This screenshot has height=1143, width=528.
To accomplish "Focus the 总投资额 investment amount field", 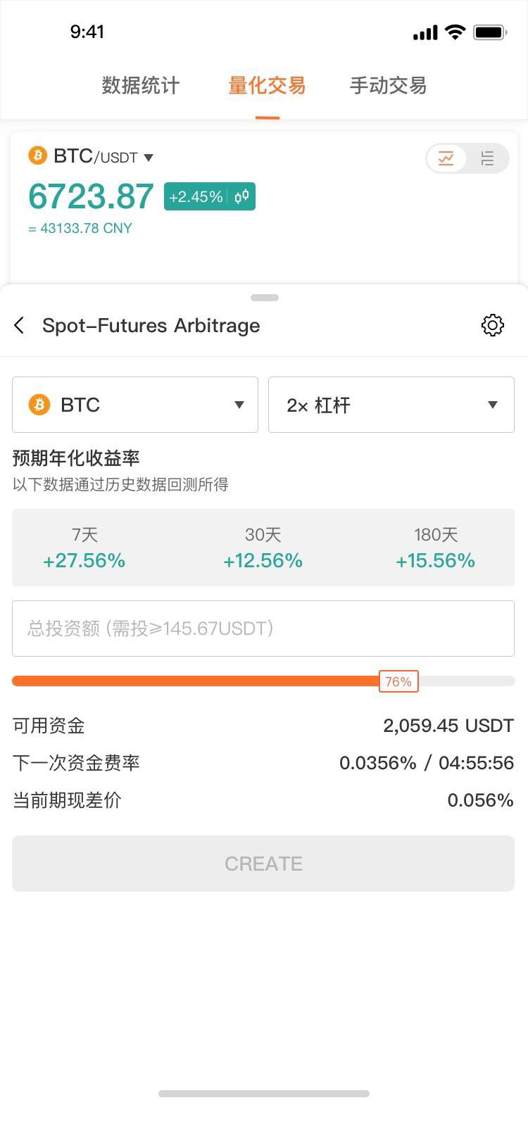I will (263, 629).
